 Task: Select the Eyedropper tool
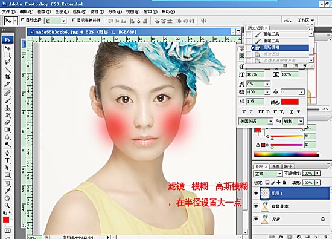[7, 191]
